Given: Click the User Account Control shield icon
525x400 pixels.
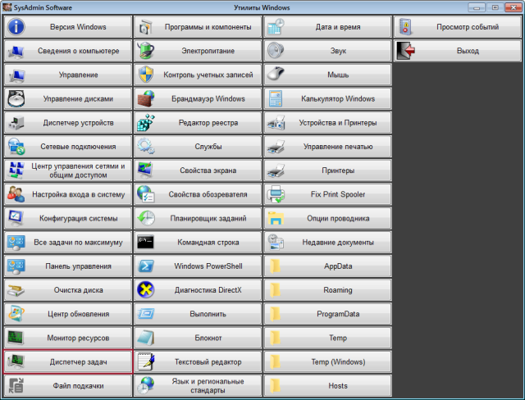Looking at the screenshot, I should [x=146, y=75].
